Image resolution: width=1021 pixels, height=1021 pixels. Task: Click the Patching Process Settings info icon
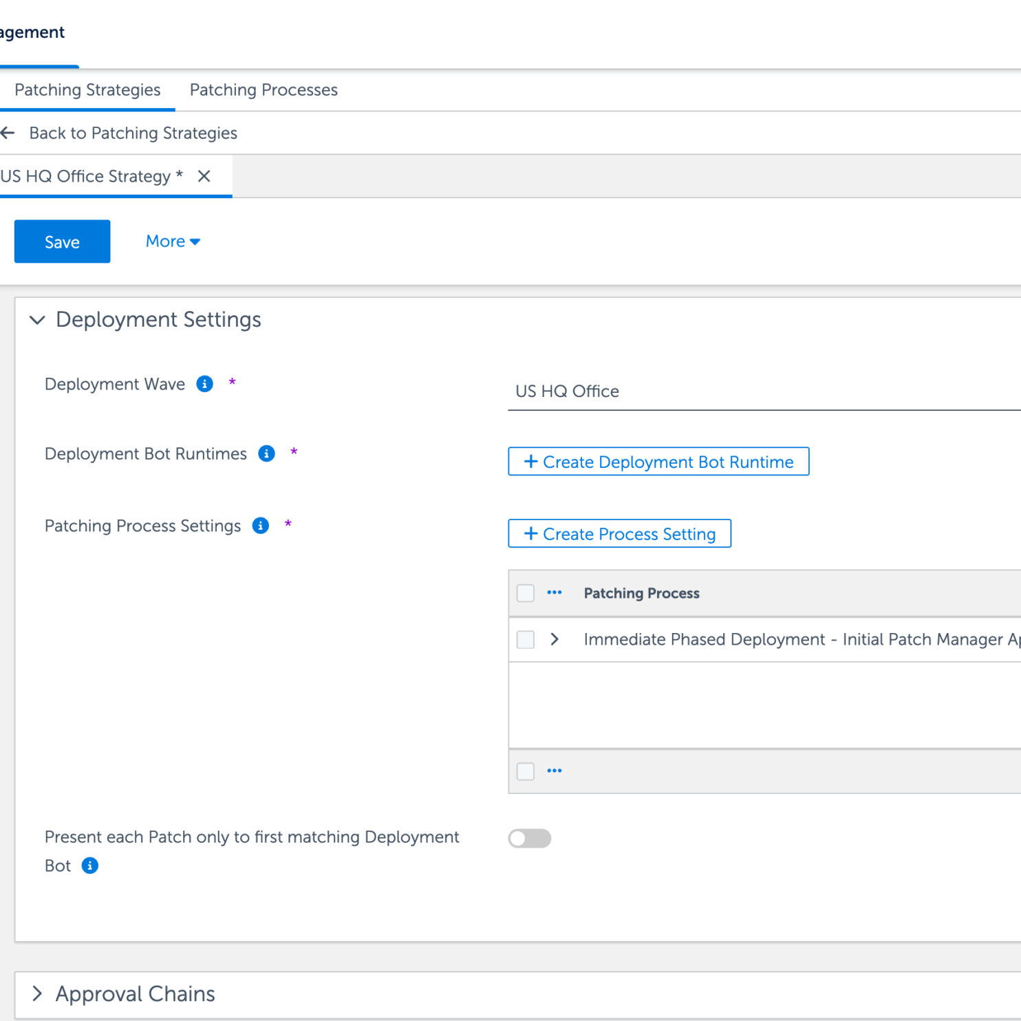click(261, 526)
